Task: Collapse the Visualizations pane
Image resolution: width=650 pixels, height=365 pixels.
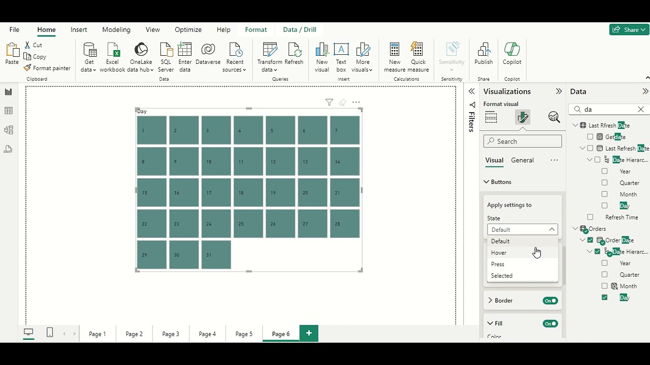Action: point(559,91)
